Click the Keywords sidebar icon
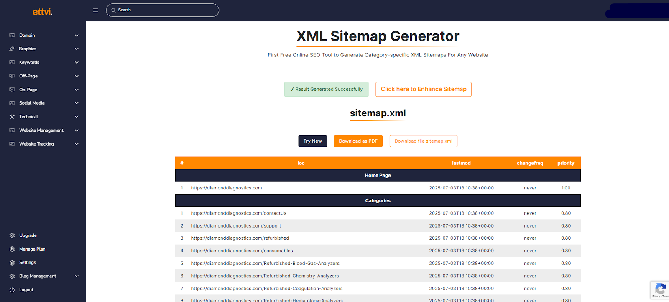 [12, 62]
